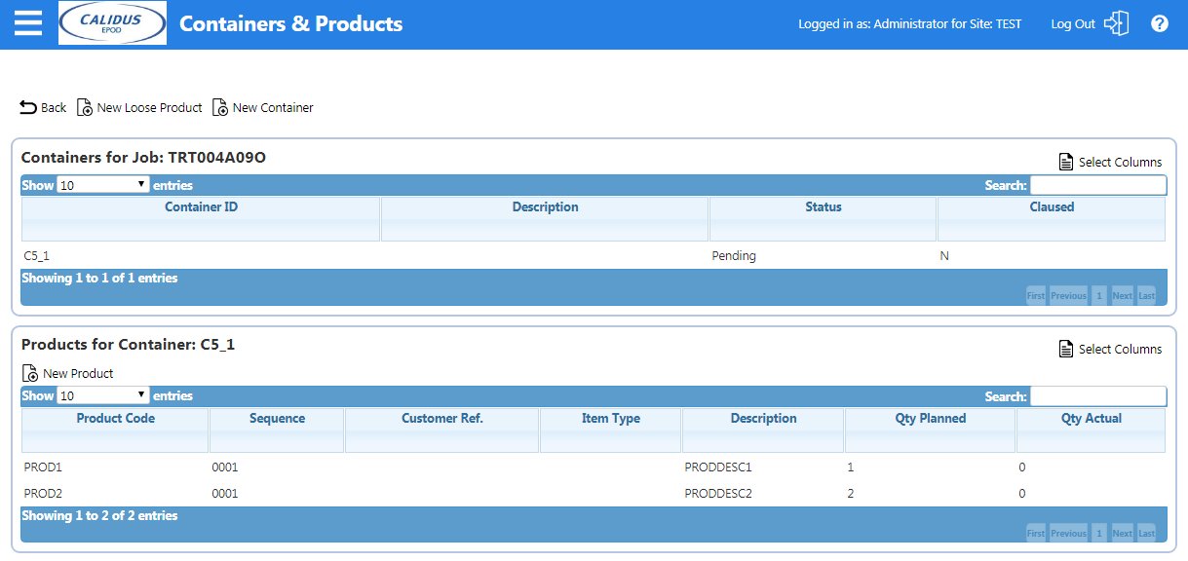Open the Containers Show entries dropdown
The image size is (1188, 561).
pyautogui.click(x=103, y=185)
